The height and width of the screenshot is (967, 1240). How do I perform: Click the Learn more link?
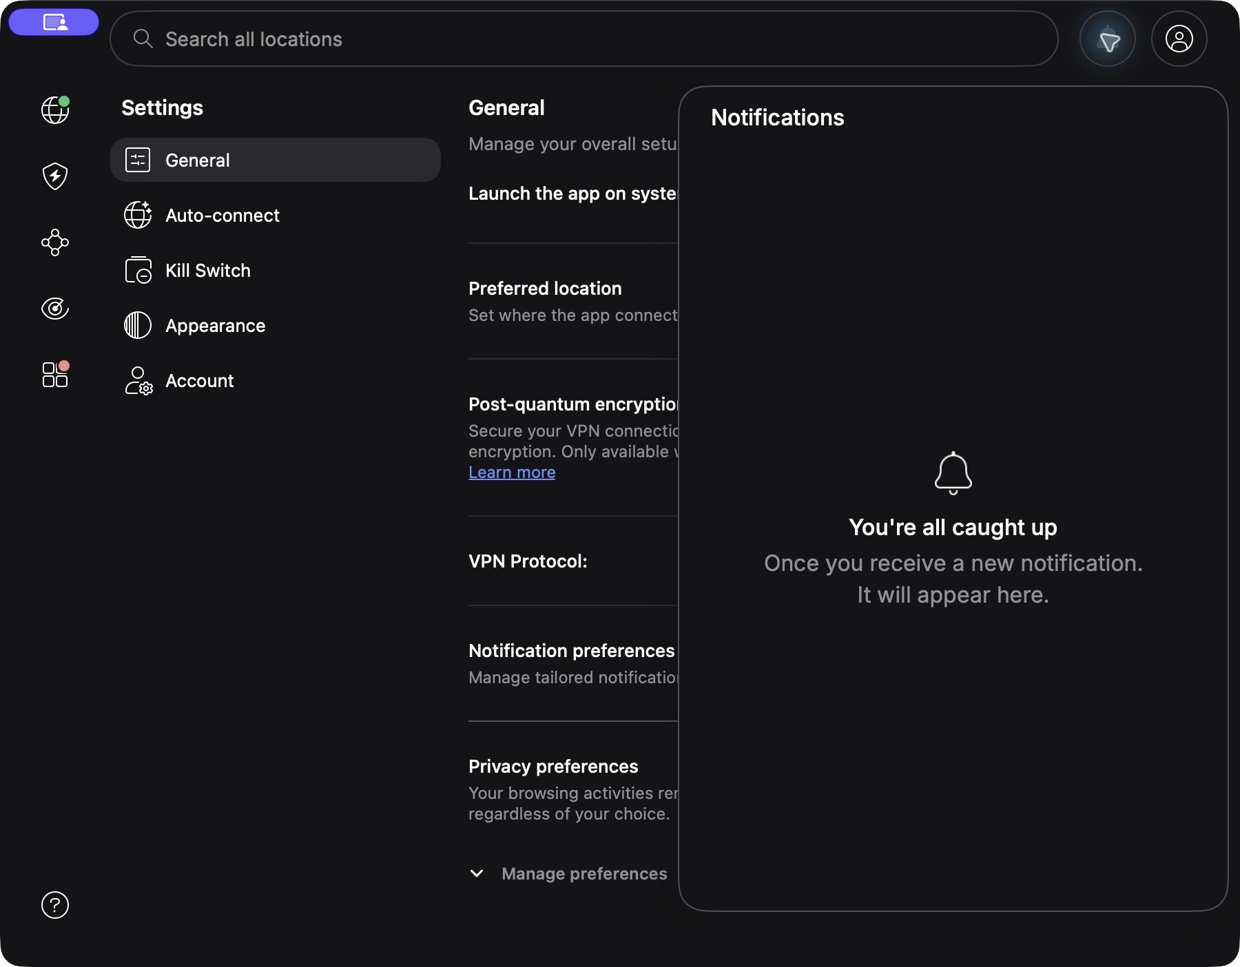pos(512,472)
